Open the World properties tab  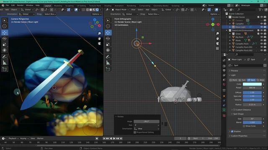224,84
